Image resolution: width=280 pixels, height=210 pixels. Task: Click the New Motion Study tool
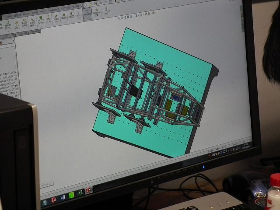click(x=56, y=18)
